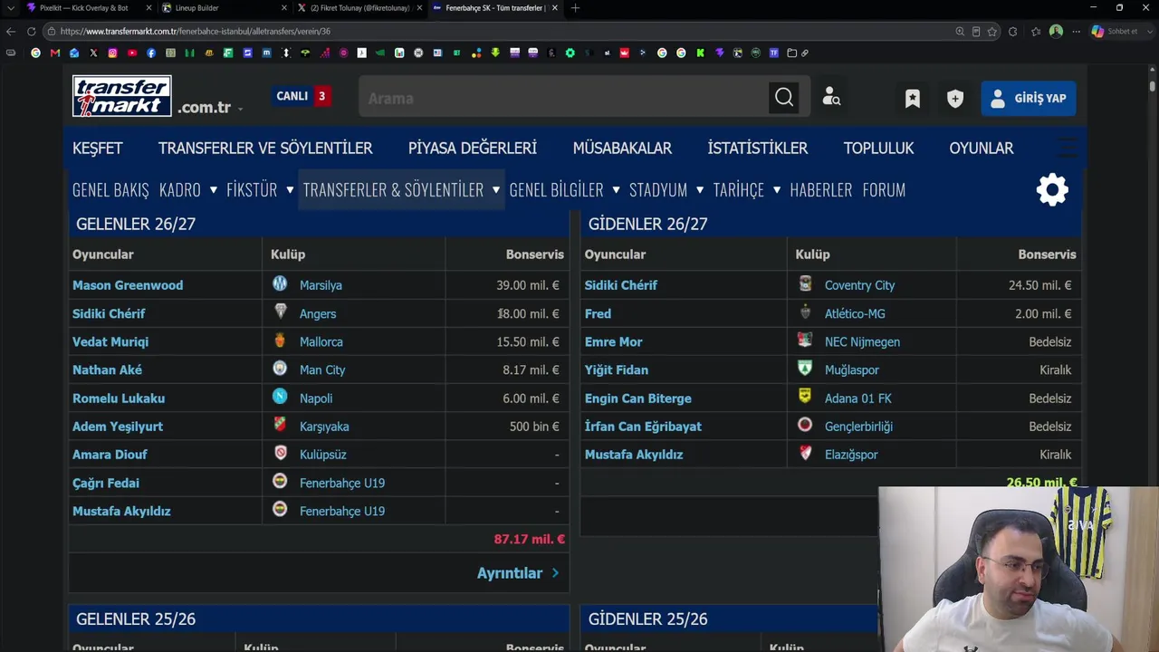The image size is (1159, 652).
Task: Click the GİRİŞ YAP login button
Action: point(1029,98)
